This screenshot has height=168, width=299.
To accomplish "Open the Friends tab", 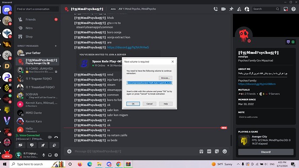I will pos(37,19).
